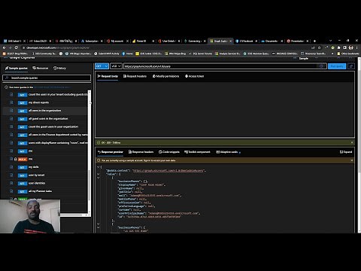Select 'count the guest users' sample query

click(x=53, y=126)
